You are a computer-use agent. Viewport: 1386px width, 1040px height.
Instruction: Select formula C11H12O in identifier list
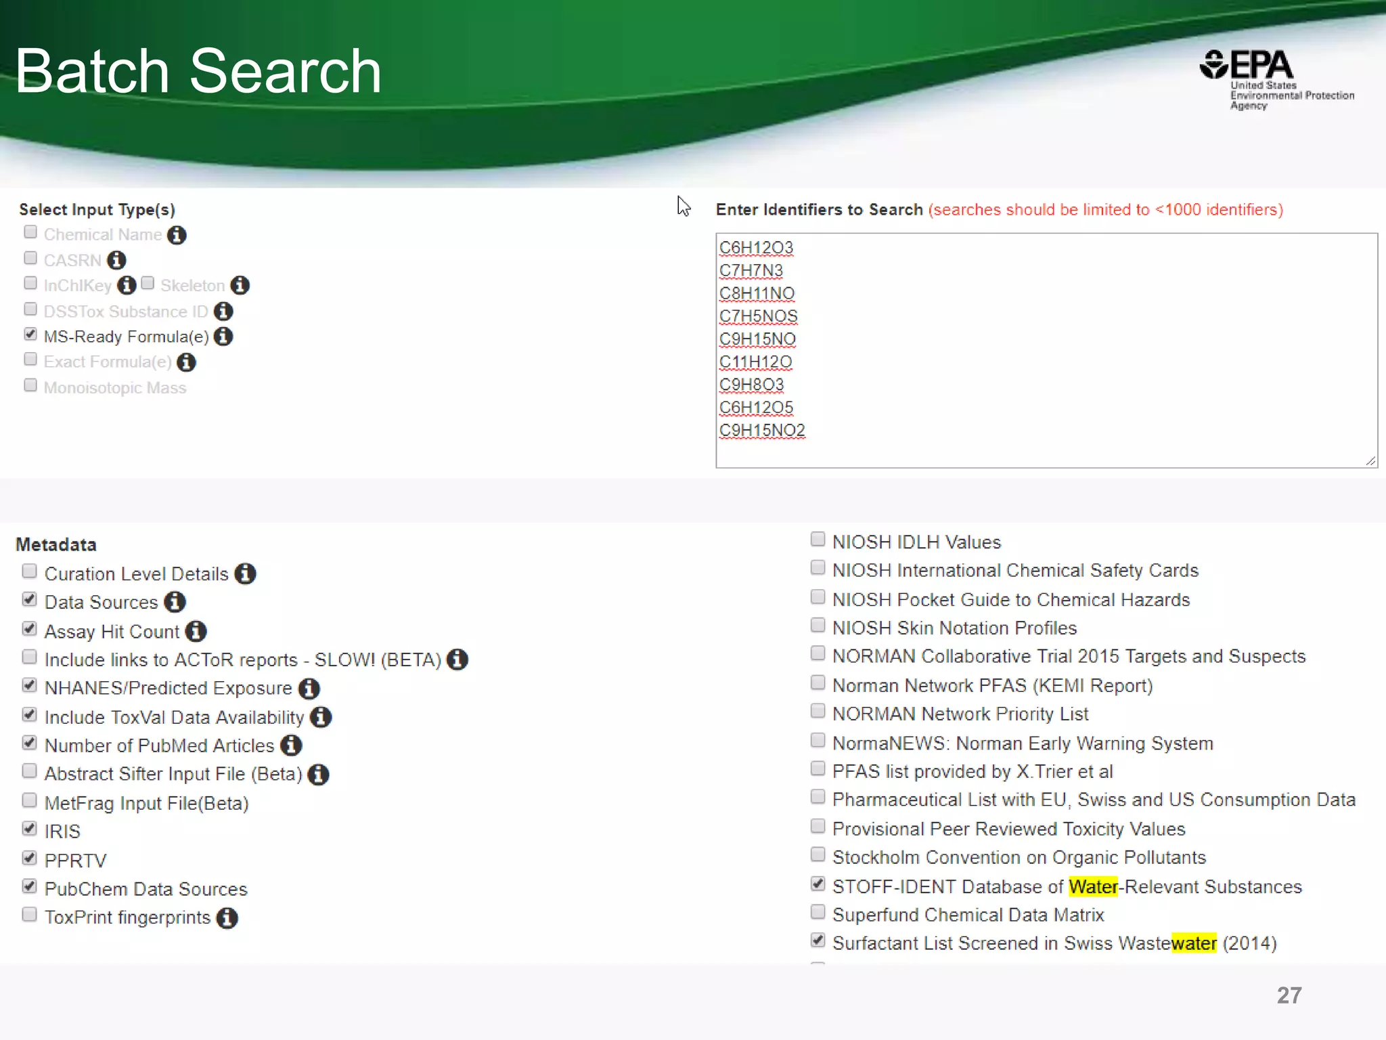(x=755, y=362)
